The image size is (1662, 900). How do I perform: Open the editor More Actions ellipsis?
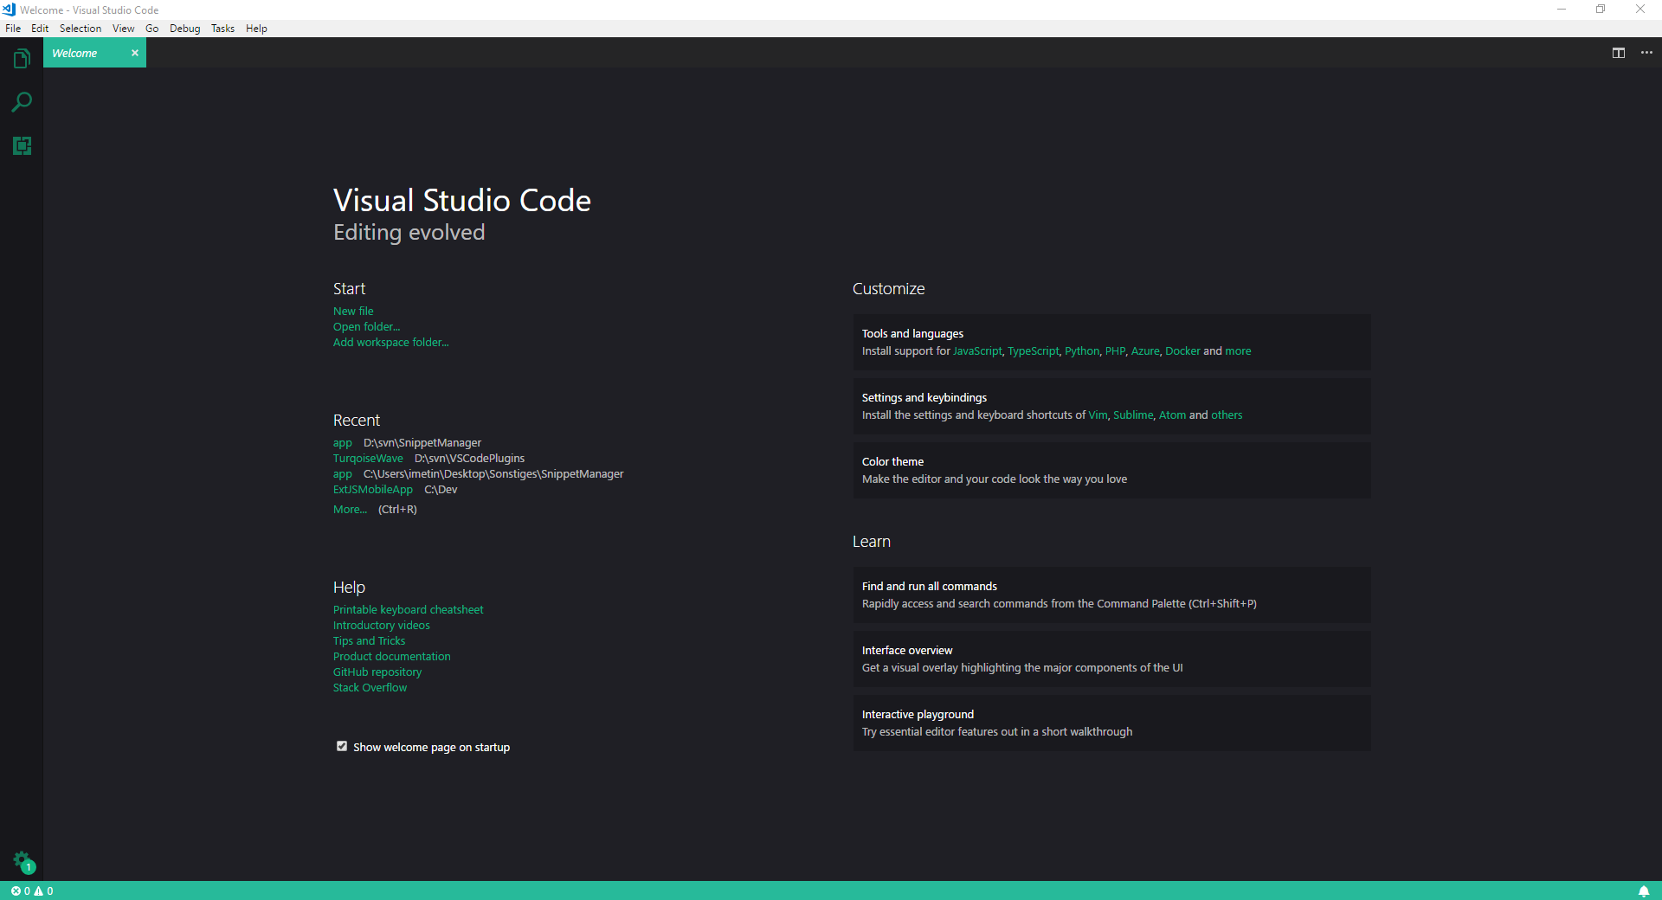click(x=1646, y=53)
